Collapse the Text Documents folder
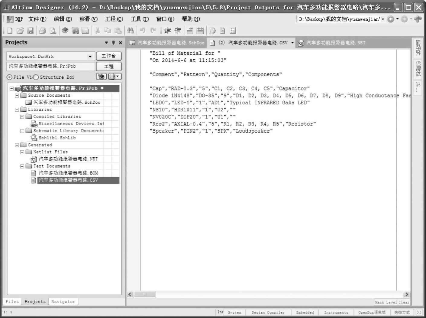The width and height of the screenshot is (426, 318). 22,166
